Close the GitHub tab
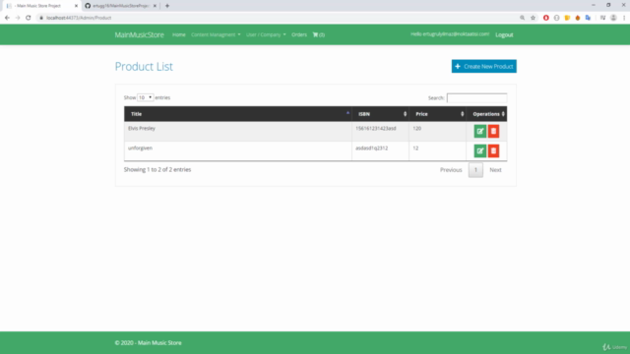The width and height of the screenshot is (630, 354). tap(155, 6)
